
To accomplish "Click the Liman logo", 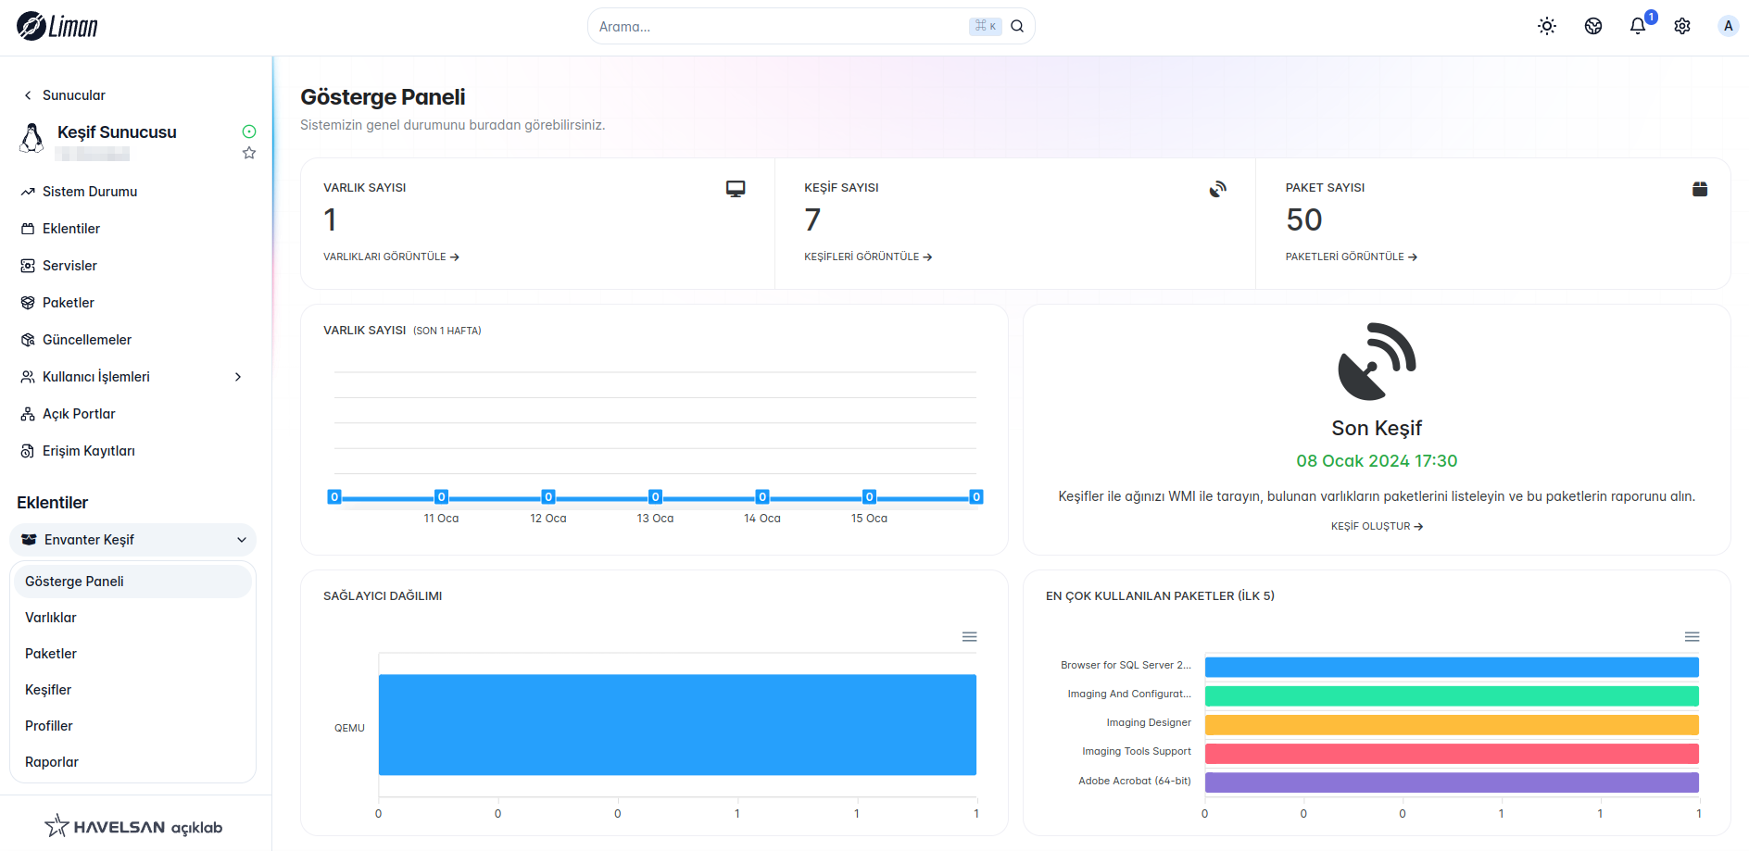I will click(57, 26).
